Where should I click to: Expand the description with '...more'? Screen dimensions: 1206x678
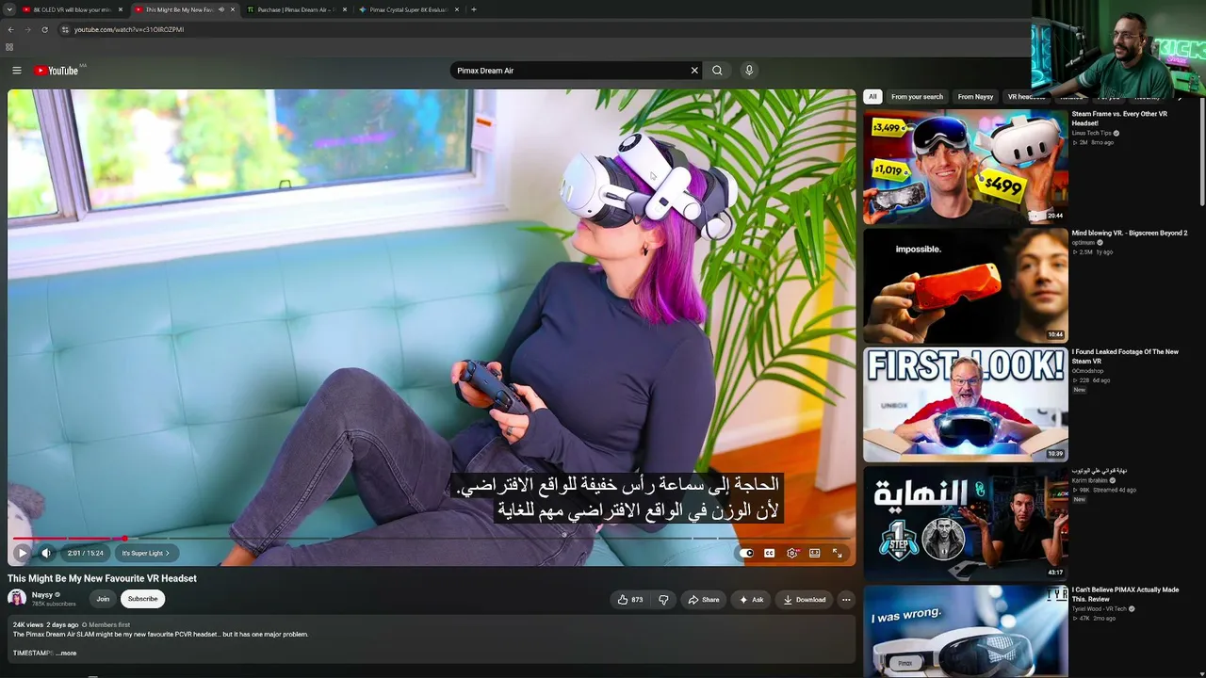66,653
